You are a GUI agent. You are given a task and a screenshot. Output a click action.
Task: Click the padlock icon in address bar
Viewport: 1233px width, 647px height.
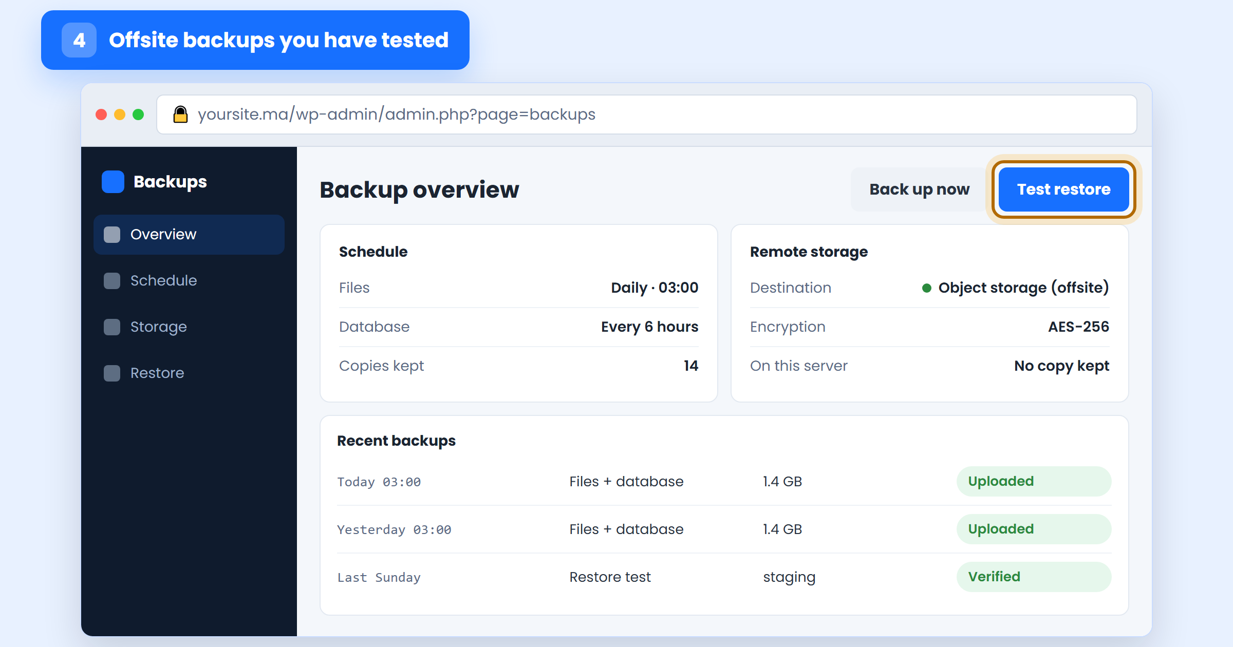(180, 114)
